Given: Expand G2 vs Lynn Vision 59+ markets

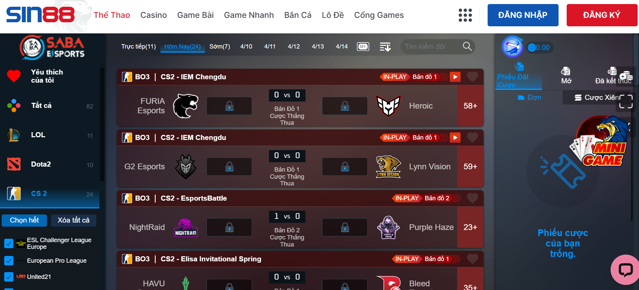Looking at the screenshot, I should 470,167.
